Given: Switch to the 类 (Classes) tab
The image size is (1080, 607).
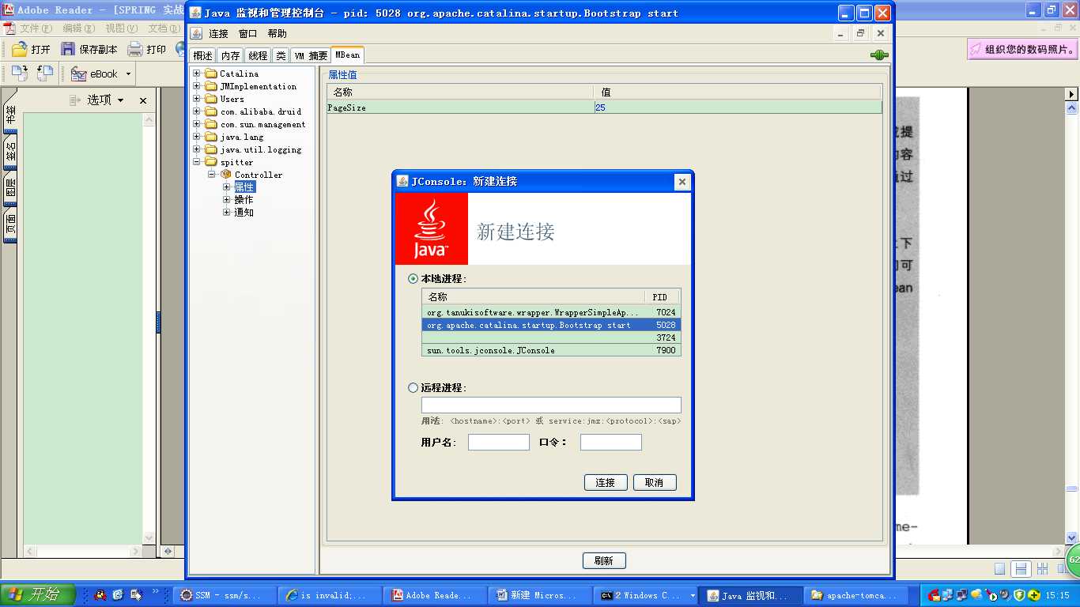Looking at the screenshot, I should (281, 55).
